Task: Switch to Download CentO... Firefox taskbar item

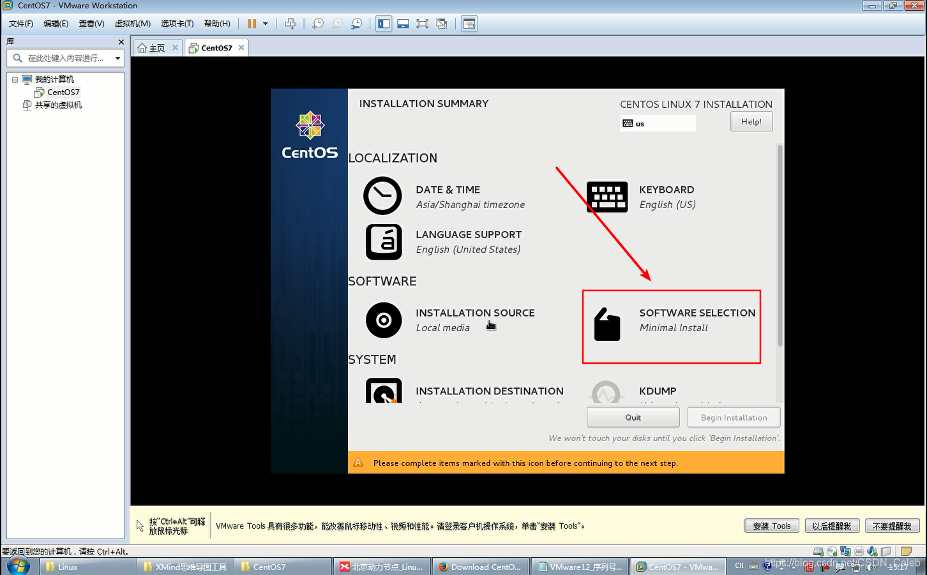Action: tap(481, 567)
